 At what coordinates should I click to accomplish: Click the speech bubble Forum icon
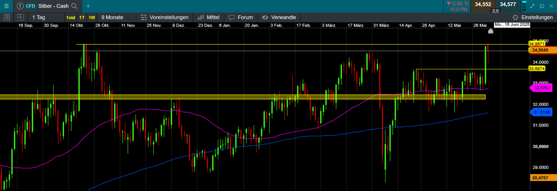point(231,18)
